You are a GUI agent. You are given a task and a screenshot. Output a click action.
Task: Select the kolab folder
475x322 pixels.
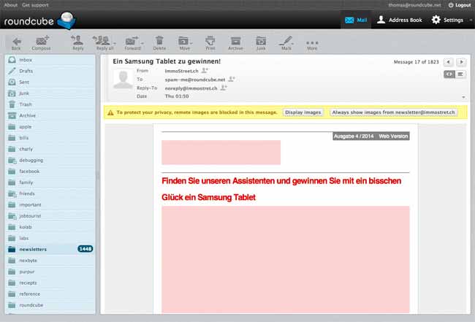click(50, 227)
